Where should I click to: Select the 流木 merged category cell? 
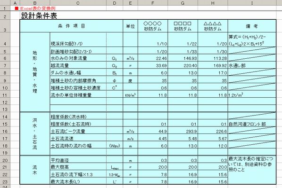35,170
